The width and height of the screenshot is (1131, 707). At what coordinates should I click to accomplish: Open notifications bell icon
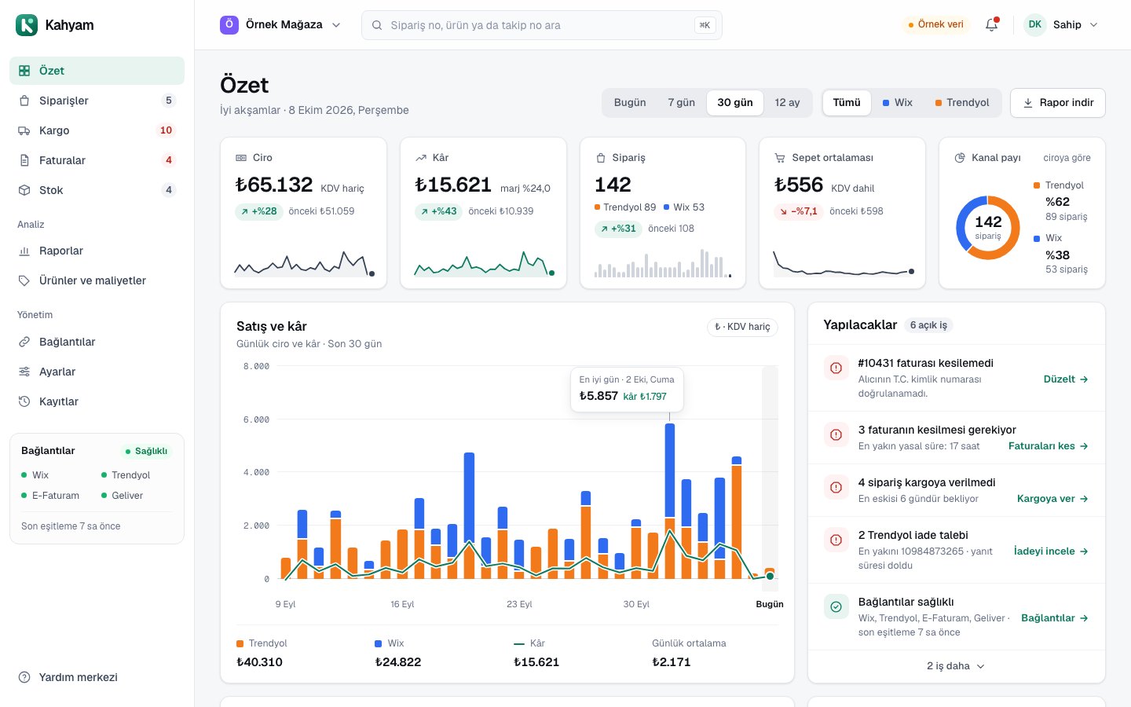(992, 25)
